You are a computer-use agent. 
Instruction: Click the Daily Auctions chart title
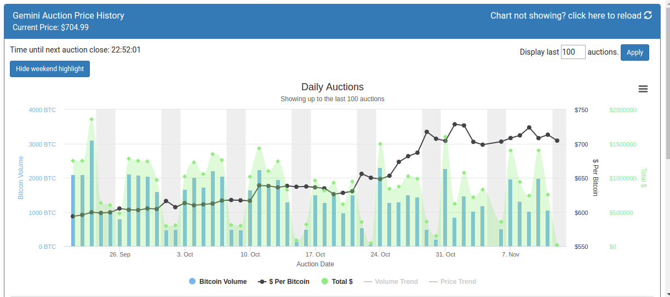click(x=332, y=87)
